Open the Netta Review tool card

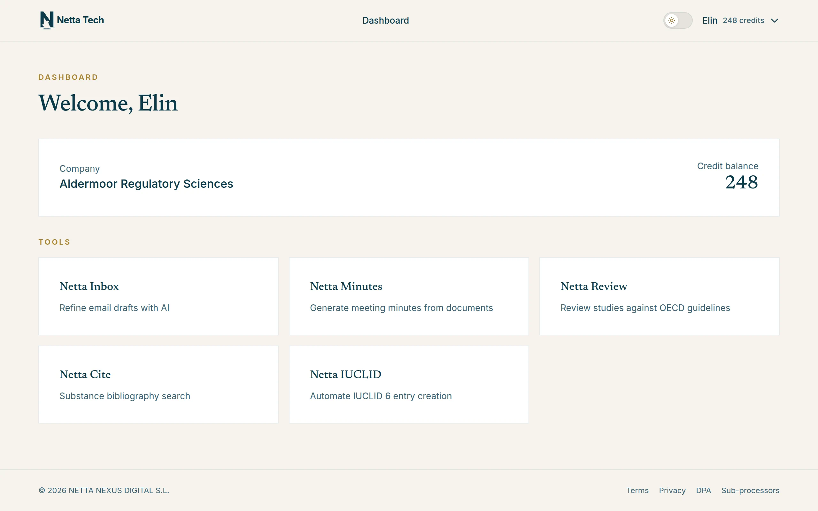click(x=660, y=296)
